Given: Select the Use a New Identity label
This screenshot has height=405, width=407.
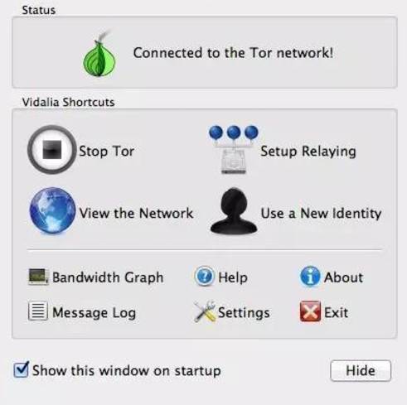Looking at the screenshot, I should point(321,213).
